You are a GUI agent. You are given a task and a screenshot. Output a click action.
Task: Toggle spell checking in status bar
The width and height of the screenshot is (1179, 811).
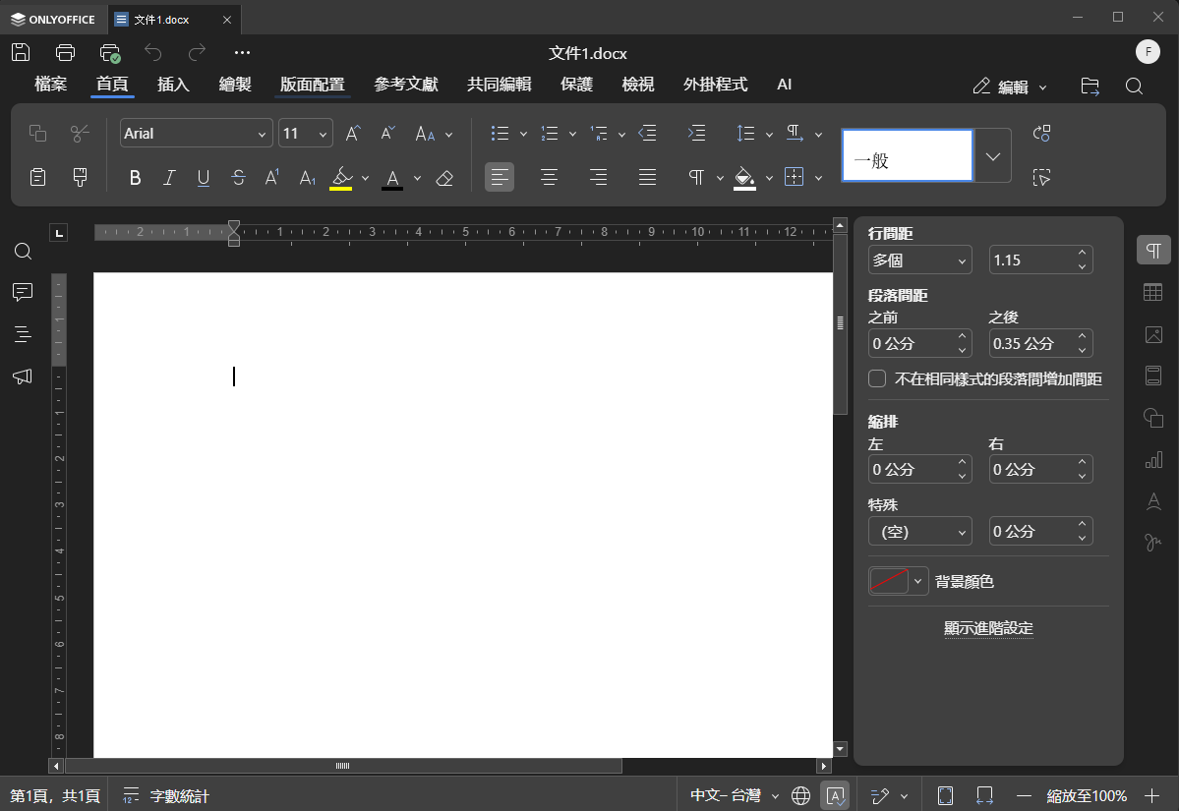pyautogui.click(x=835, y=795)
